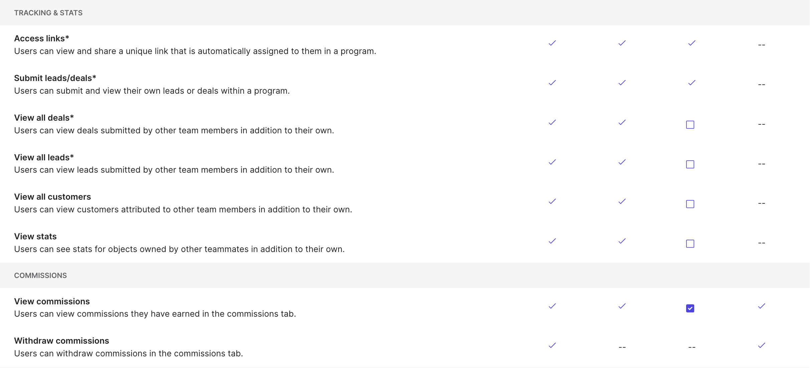Click the Withdraw commissions permission title

62,341
